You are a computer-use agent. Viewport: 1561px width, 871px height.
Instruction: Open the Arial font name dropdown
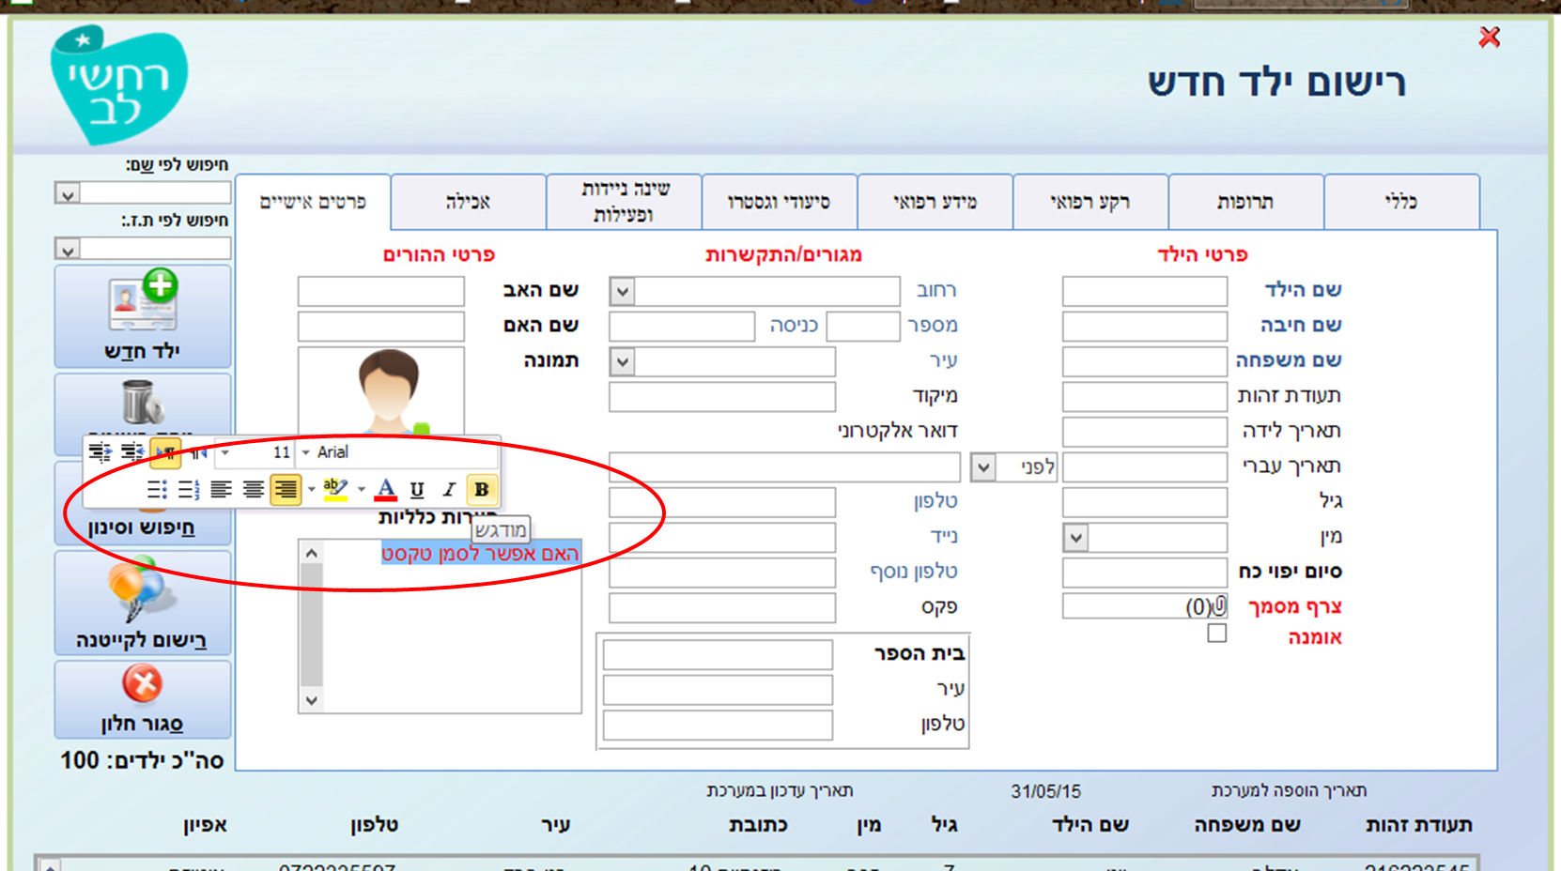(x=305, y=452)
